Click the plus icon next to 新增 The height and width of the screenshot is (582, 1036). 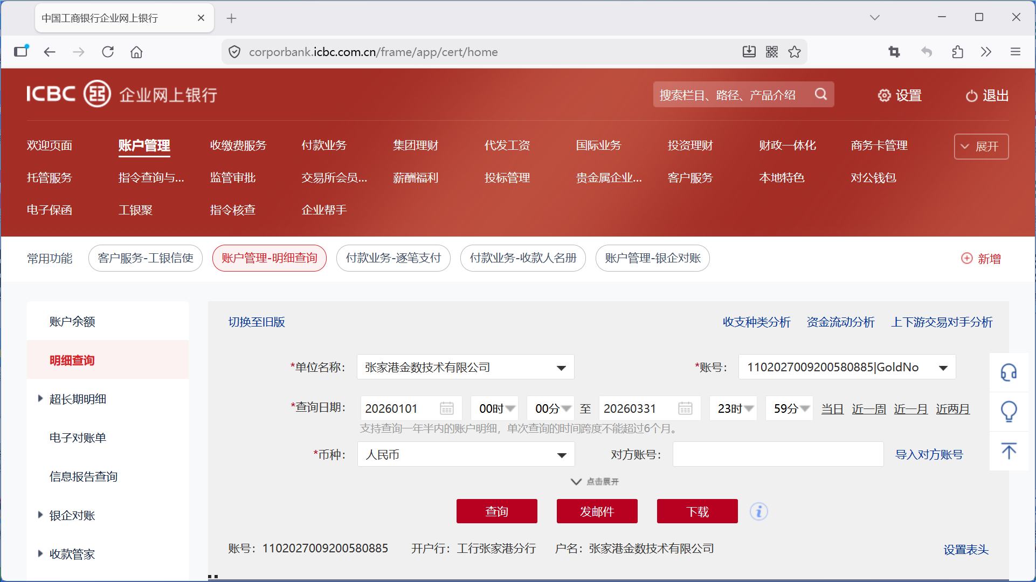tap(967, 258)
